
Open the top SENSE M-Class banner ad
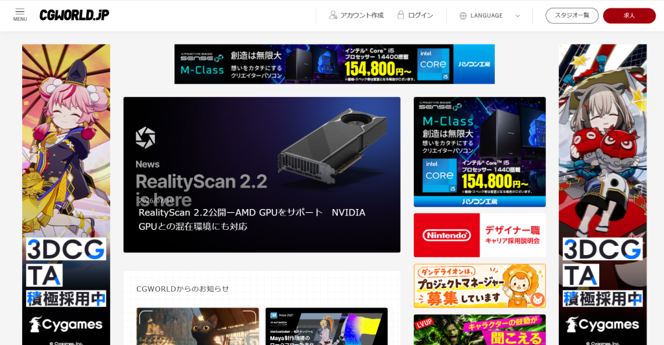(x=335, y=64)
